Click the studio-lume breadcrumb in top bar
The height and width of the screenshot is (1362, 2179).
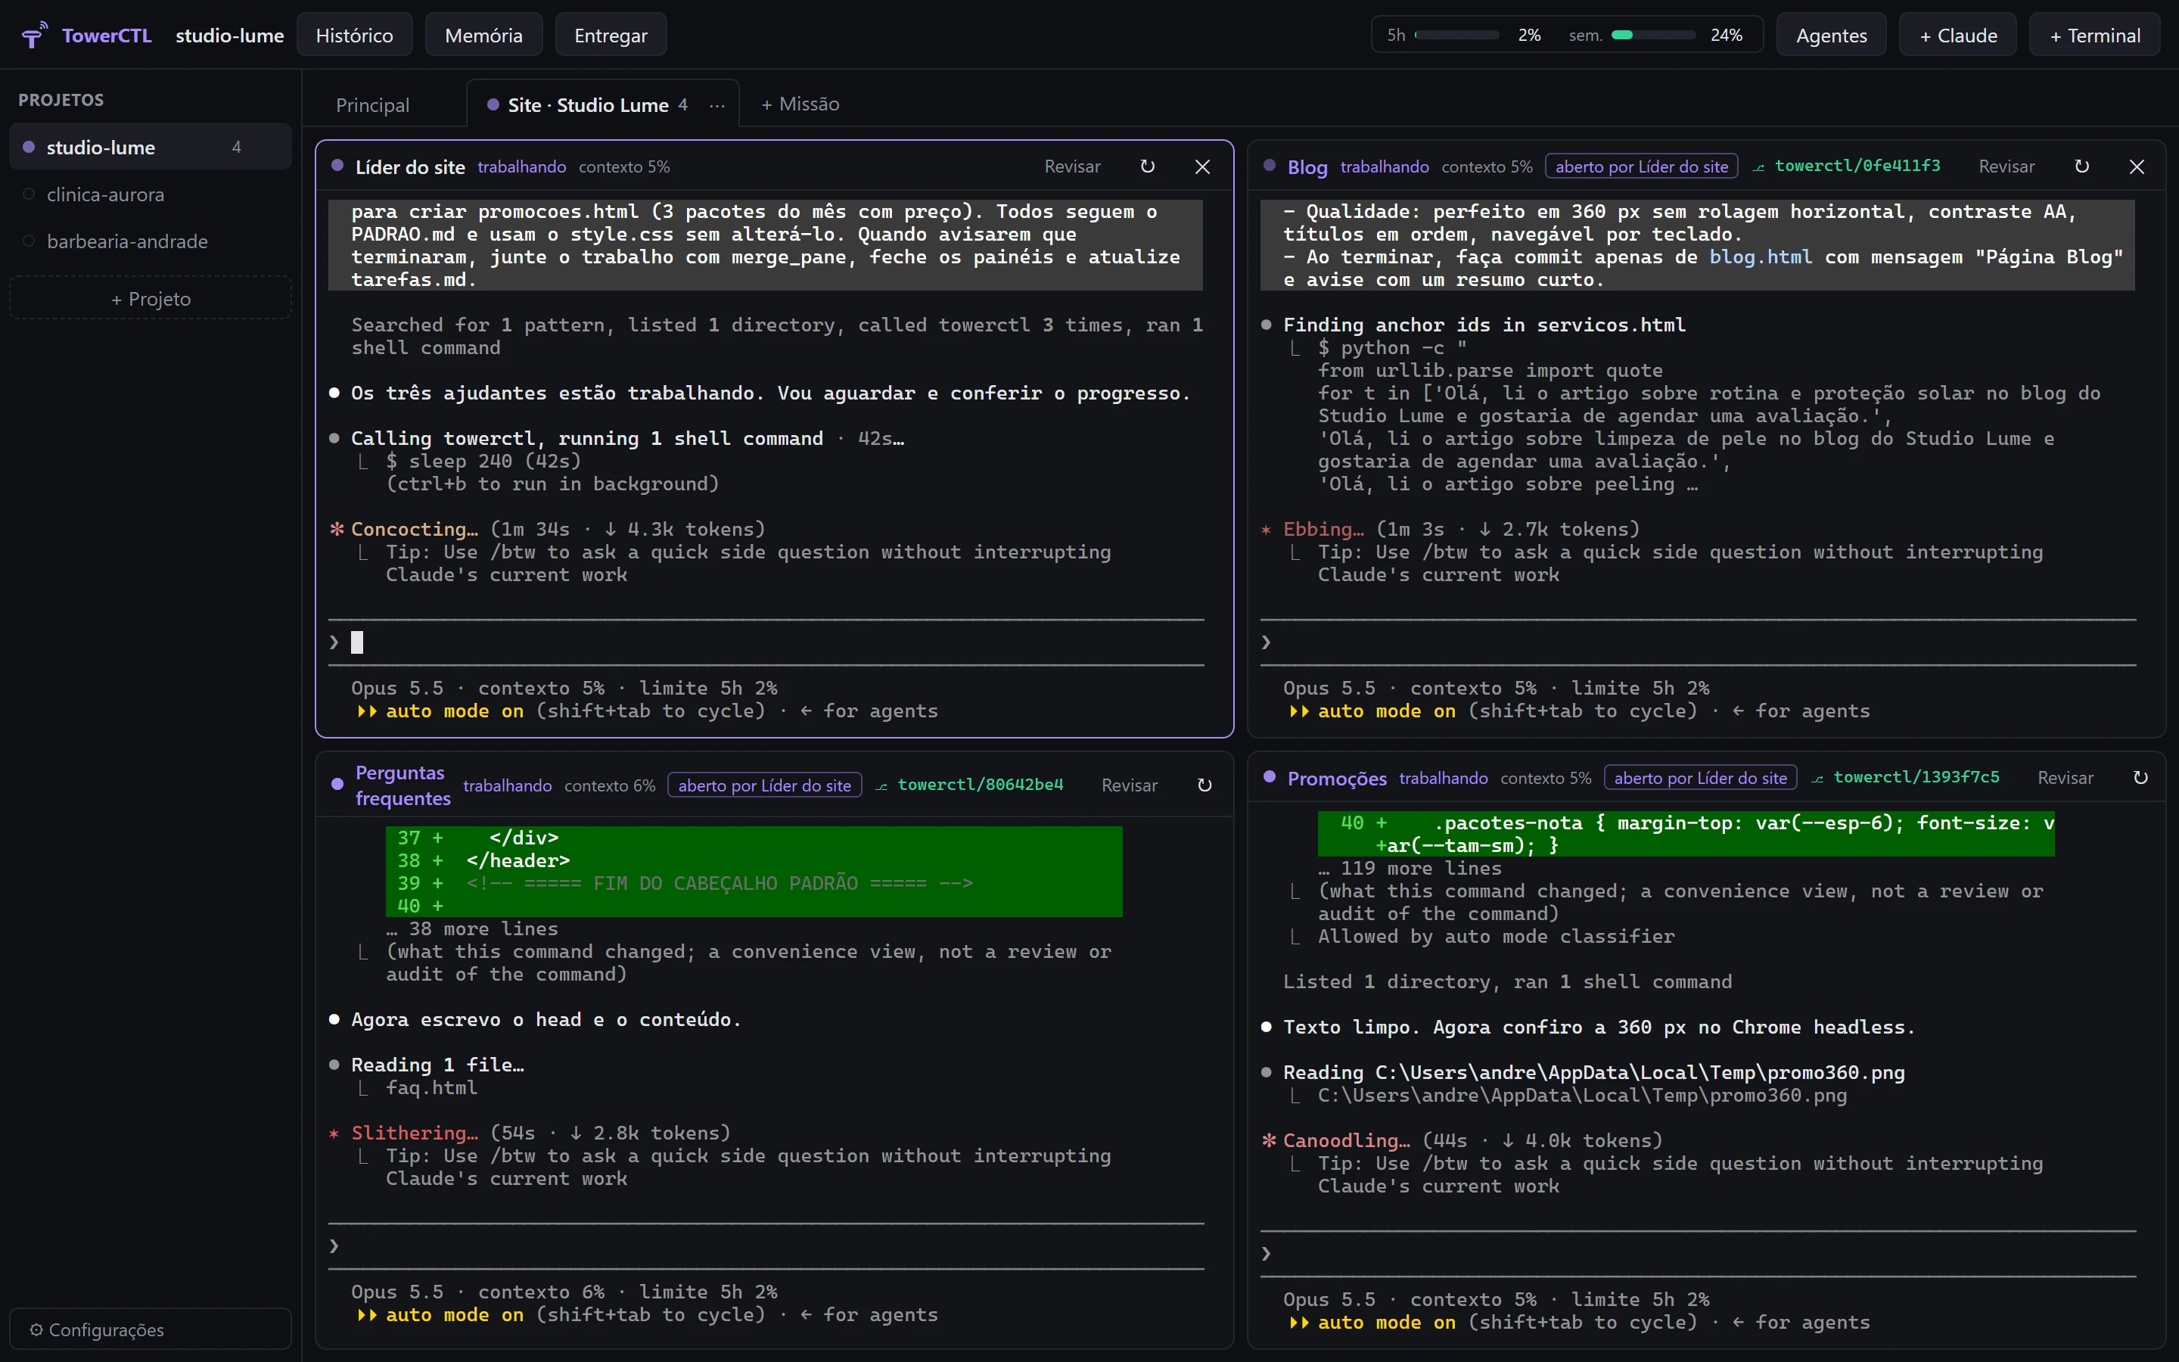click(229, 35)
